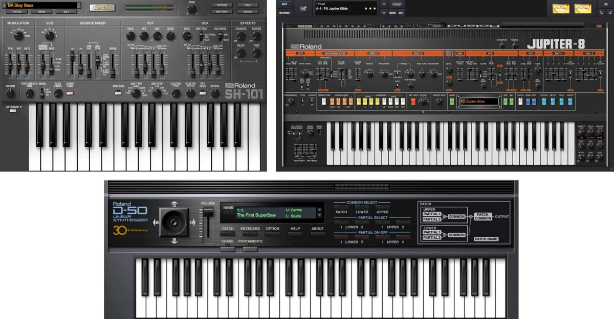Adjust the SH-101 VCF Env knob
Viewport: 614px width, 319px height.
click(157, 35)
